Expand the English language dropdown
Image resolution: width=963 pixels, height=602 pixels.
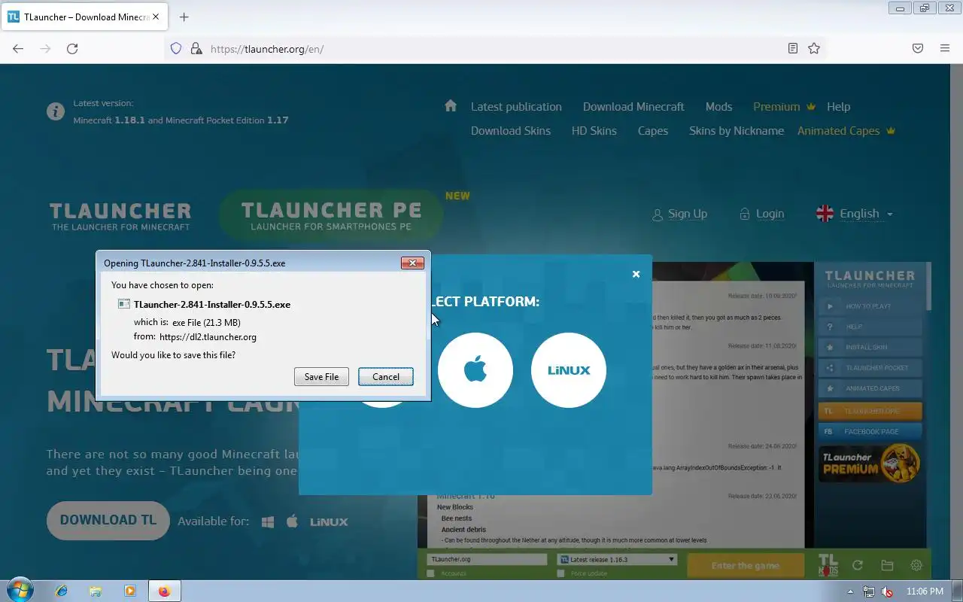(855, 214)
